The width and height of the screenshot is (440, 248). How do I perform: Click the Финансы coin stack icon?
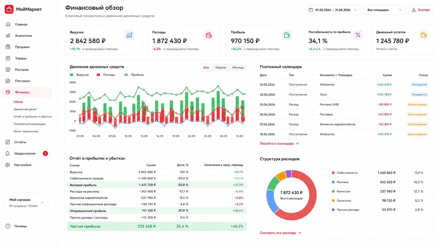(8, 92)
